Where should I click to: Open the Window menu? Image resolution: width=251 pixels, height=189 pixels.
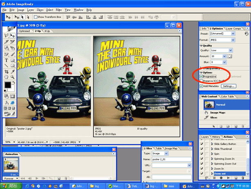tap(78, 10)
